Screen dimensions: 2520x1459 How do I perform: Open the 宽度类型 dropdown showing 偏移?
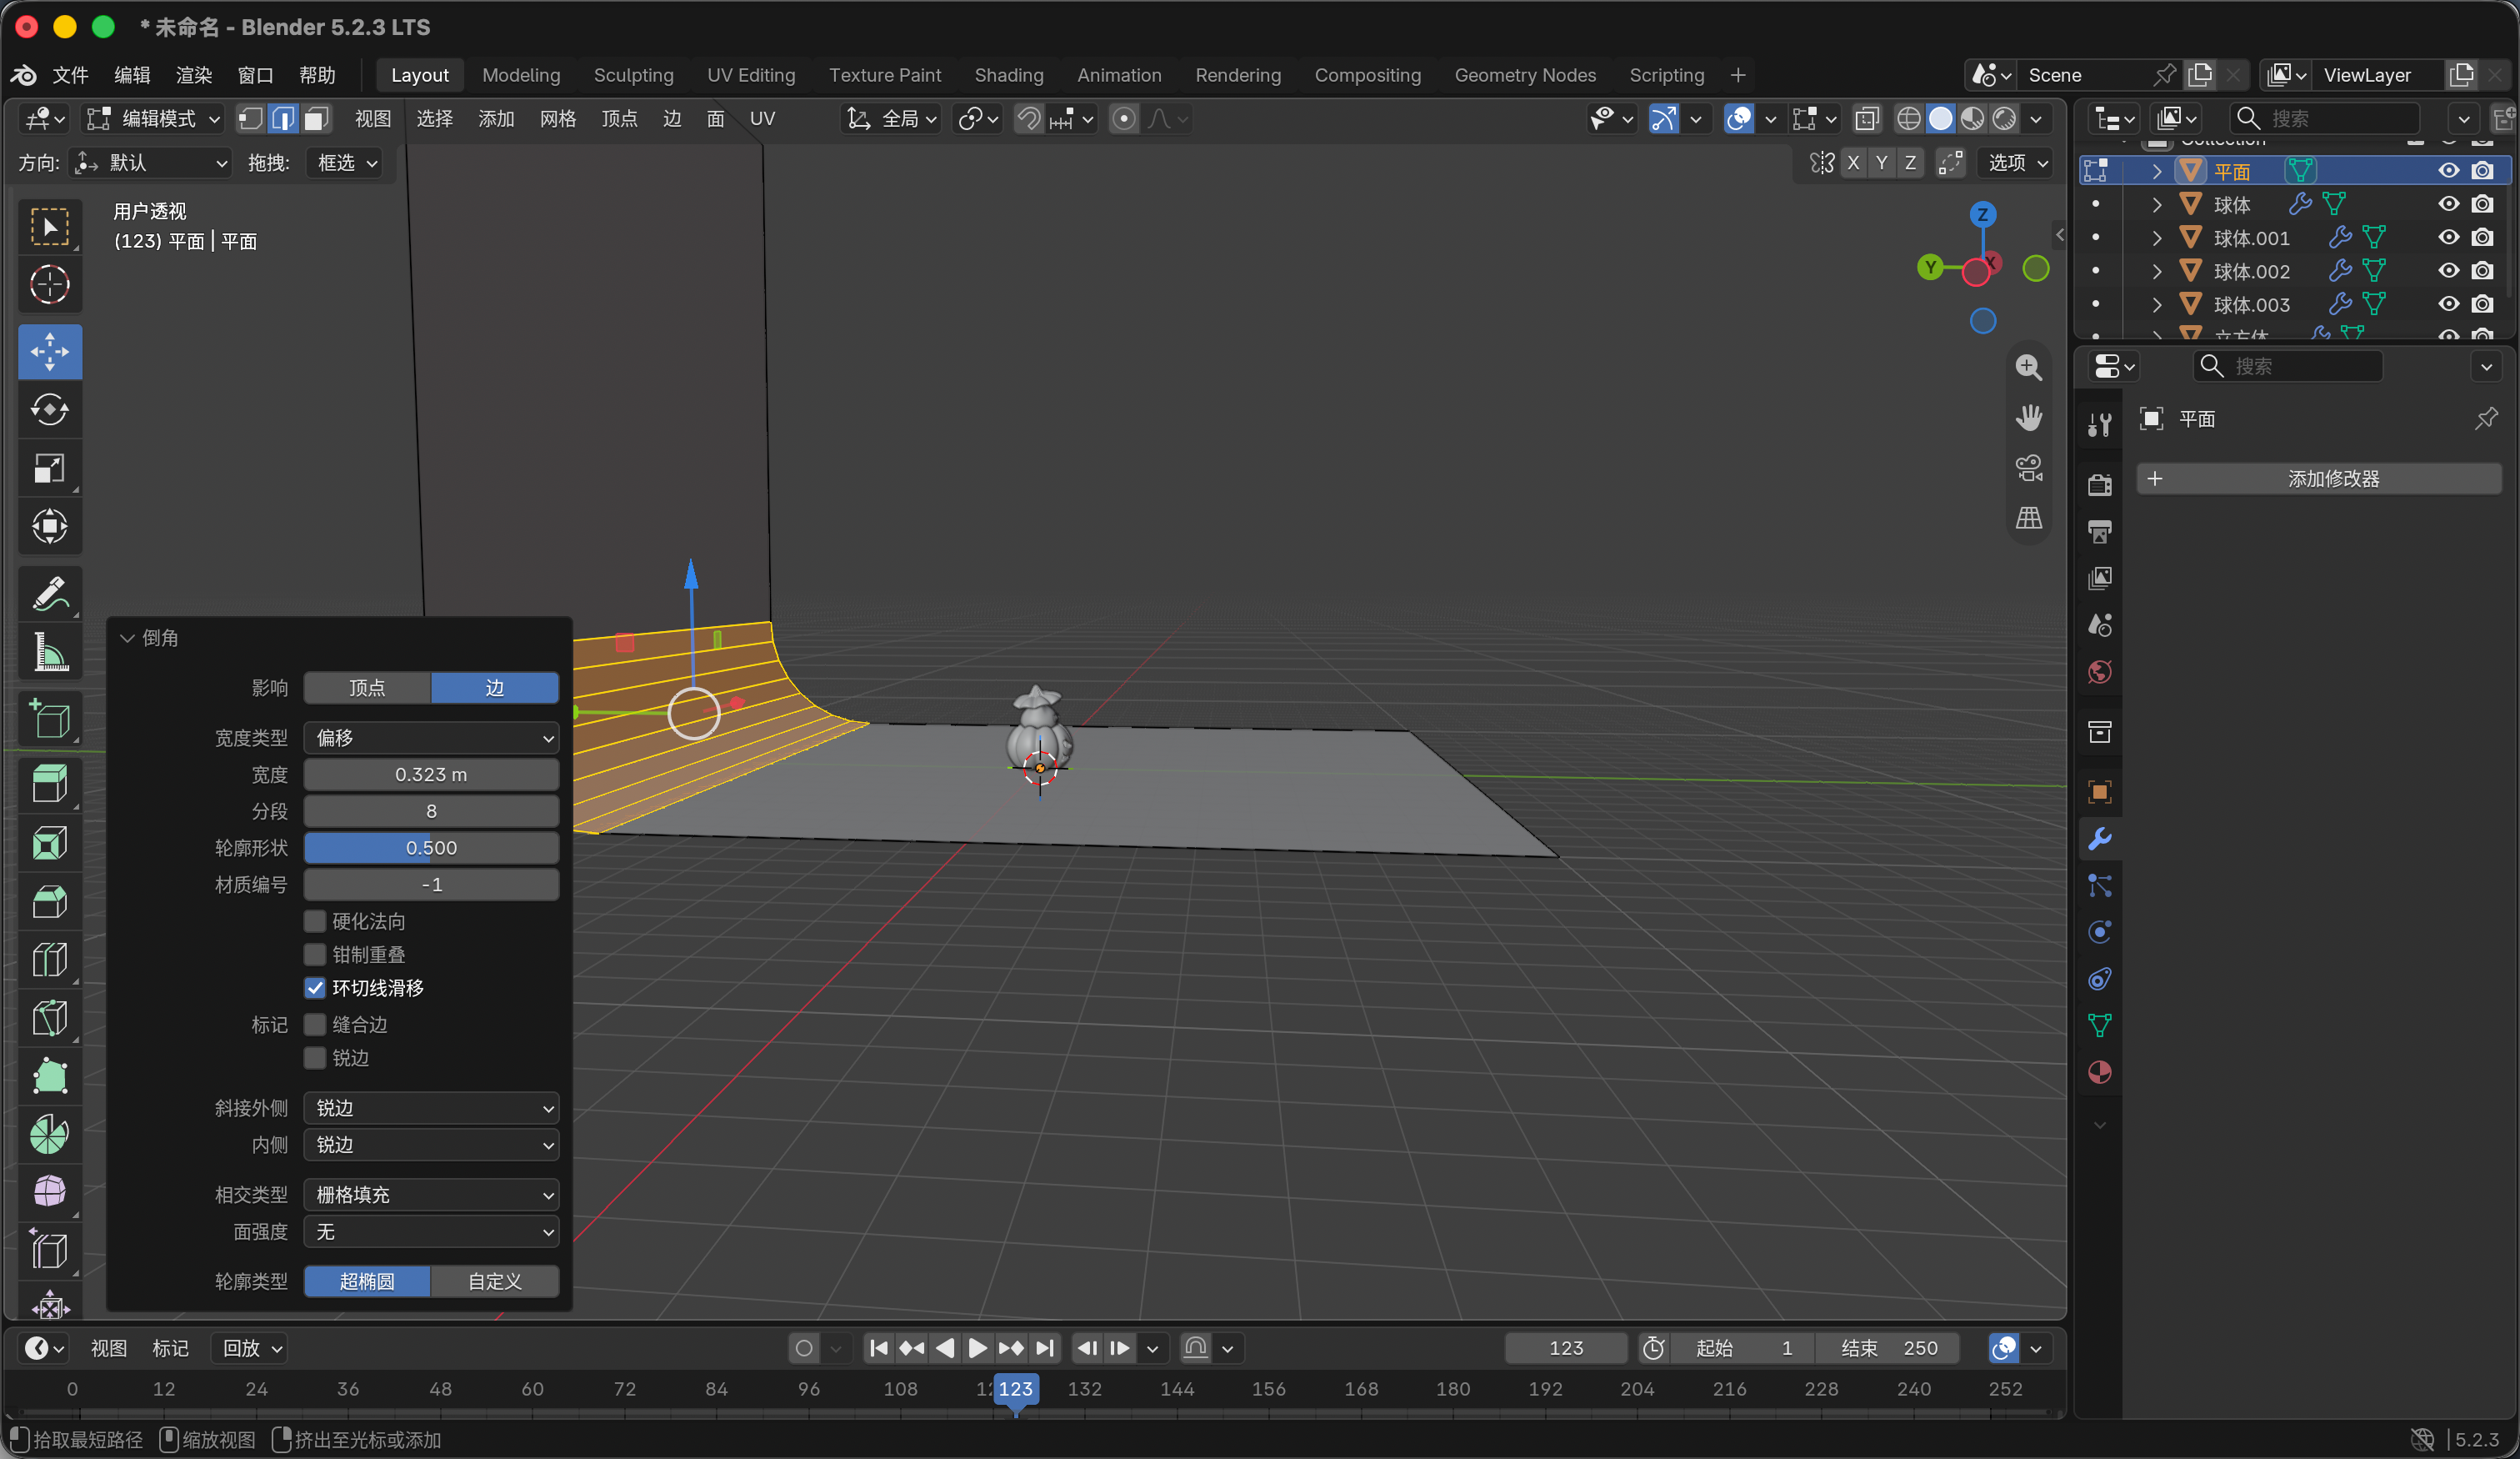431,738
